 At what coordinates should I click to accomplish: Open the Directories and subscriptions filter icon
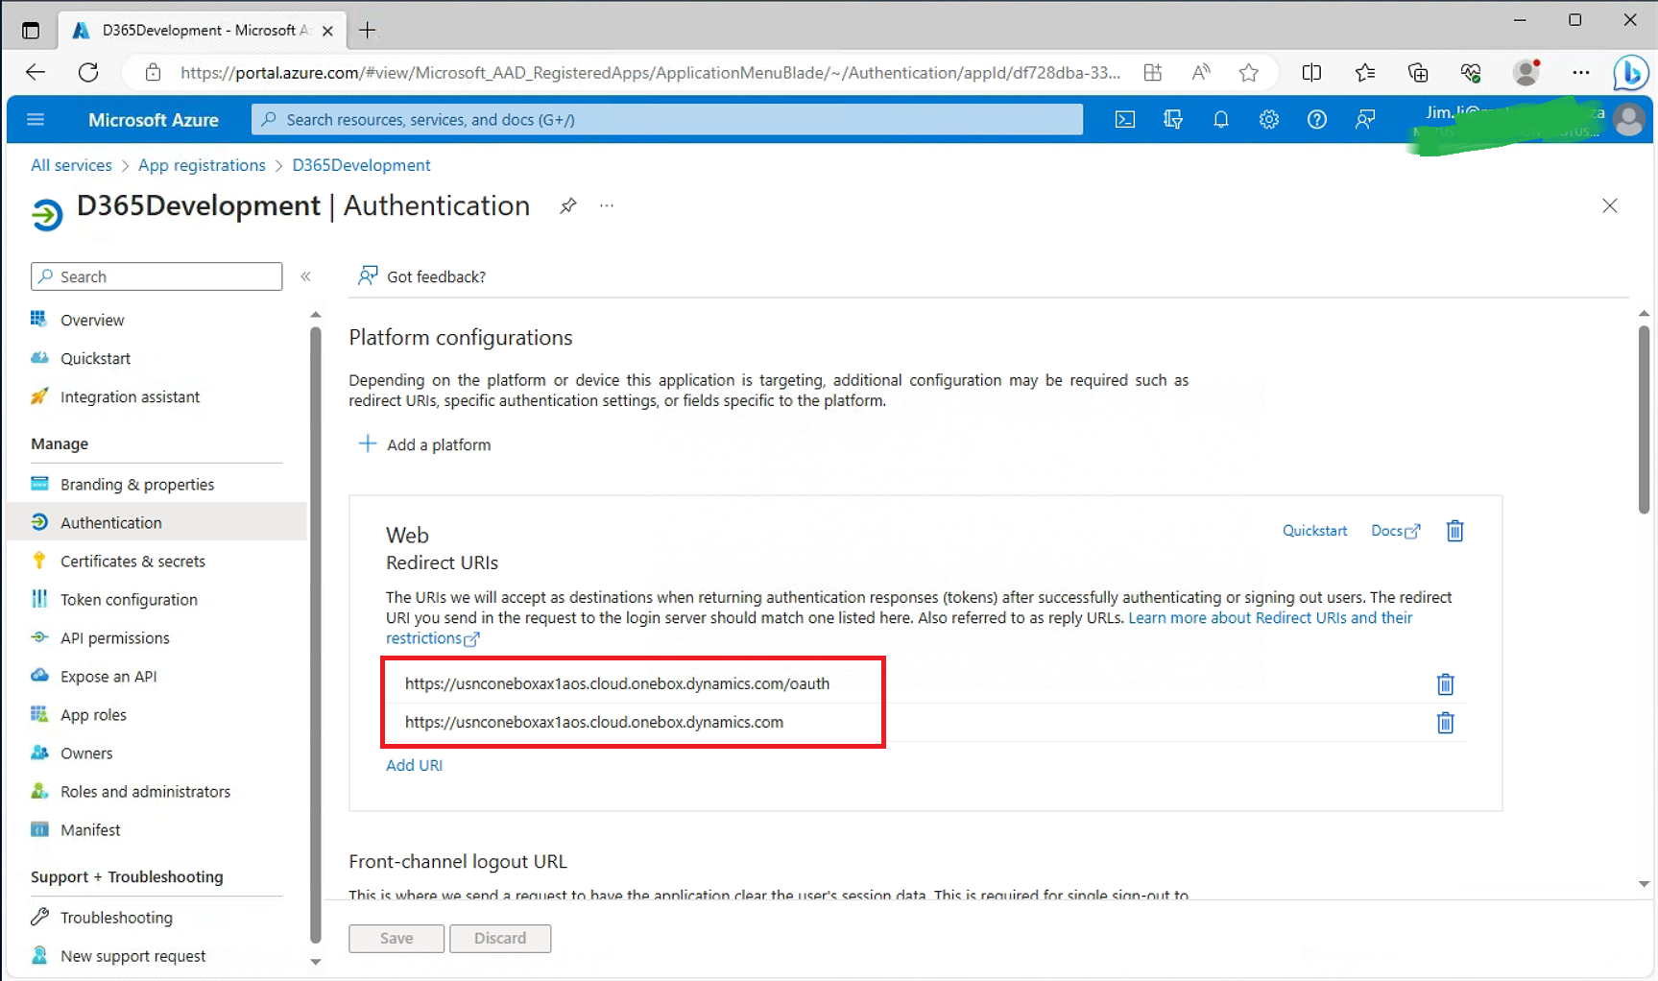click(1173, 120)
